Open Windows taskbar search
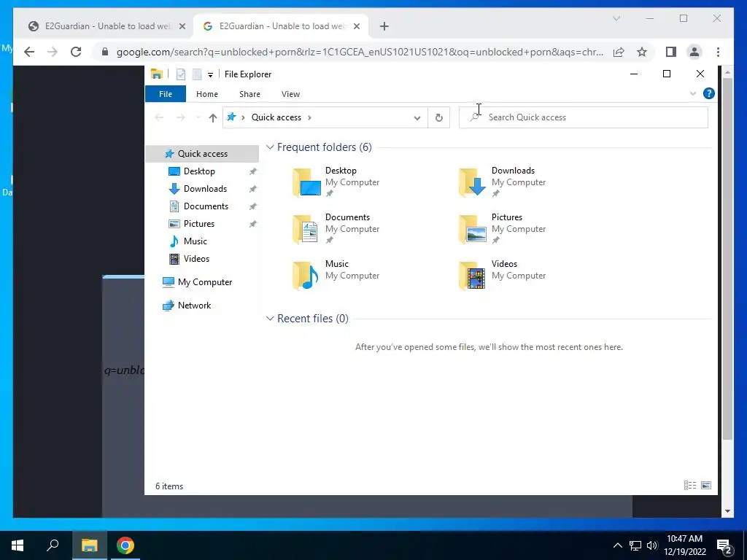Screen dimensions: 747x560 click(x=53, y=545)
